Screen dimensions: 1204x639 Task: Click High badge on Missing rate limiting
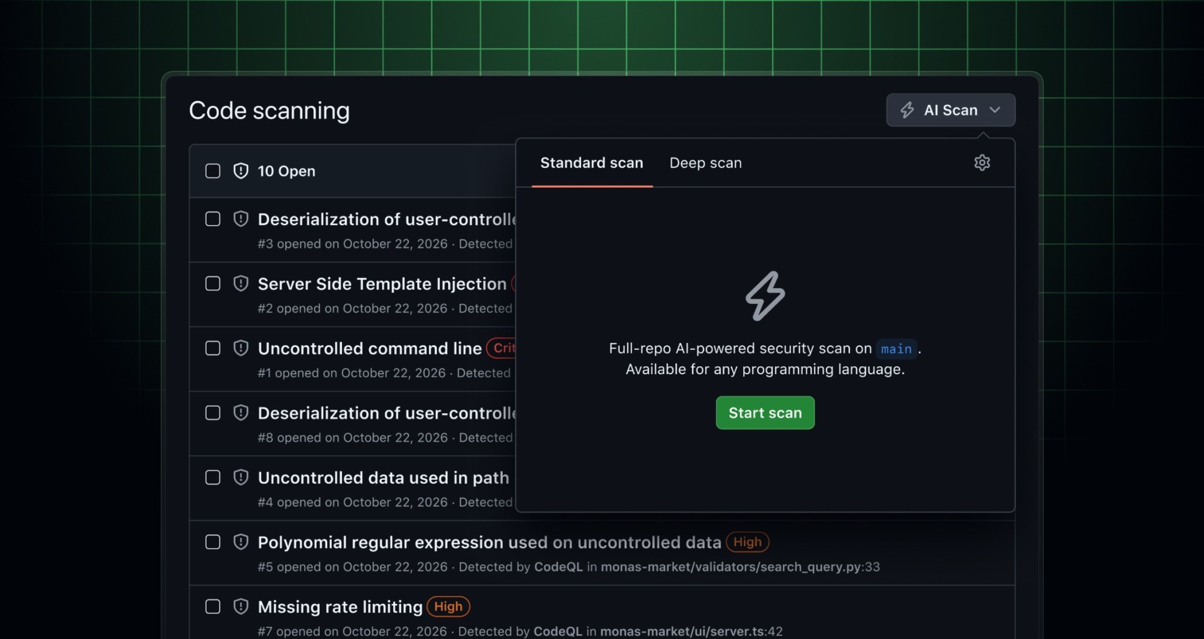coord(448,606)
